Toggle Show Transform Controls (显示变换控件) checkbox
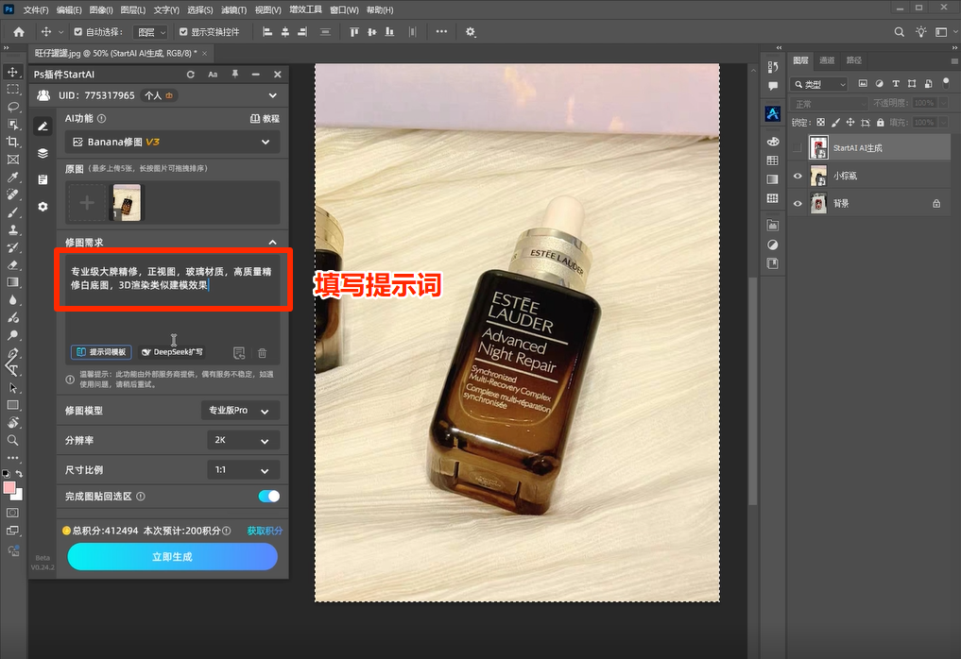 pyautogui.click(x=183, y=32)
